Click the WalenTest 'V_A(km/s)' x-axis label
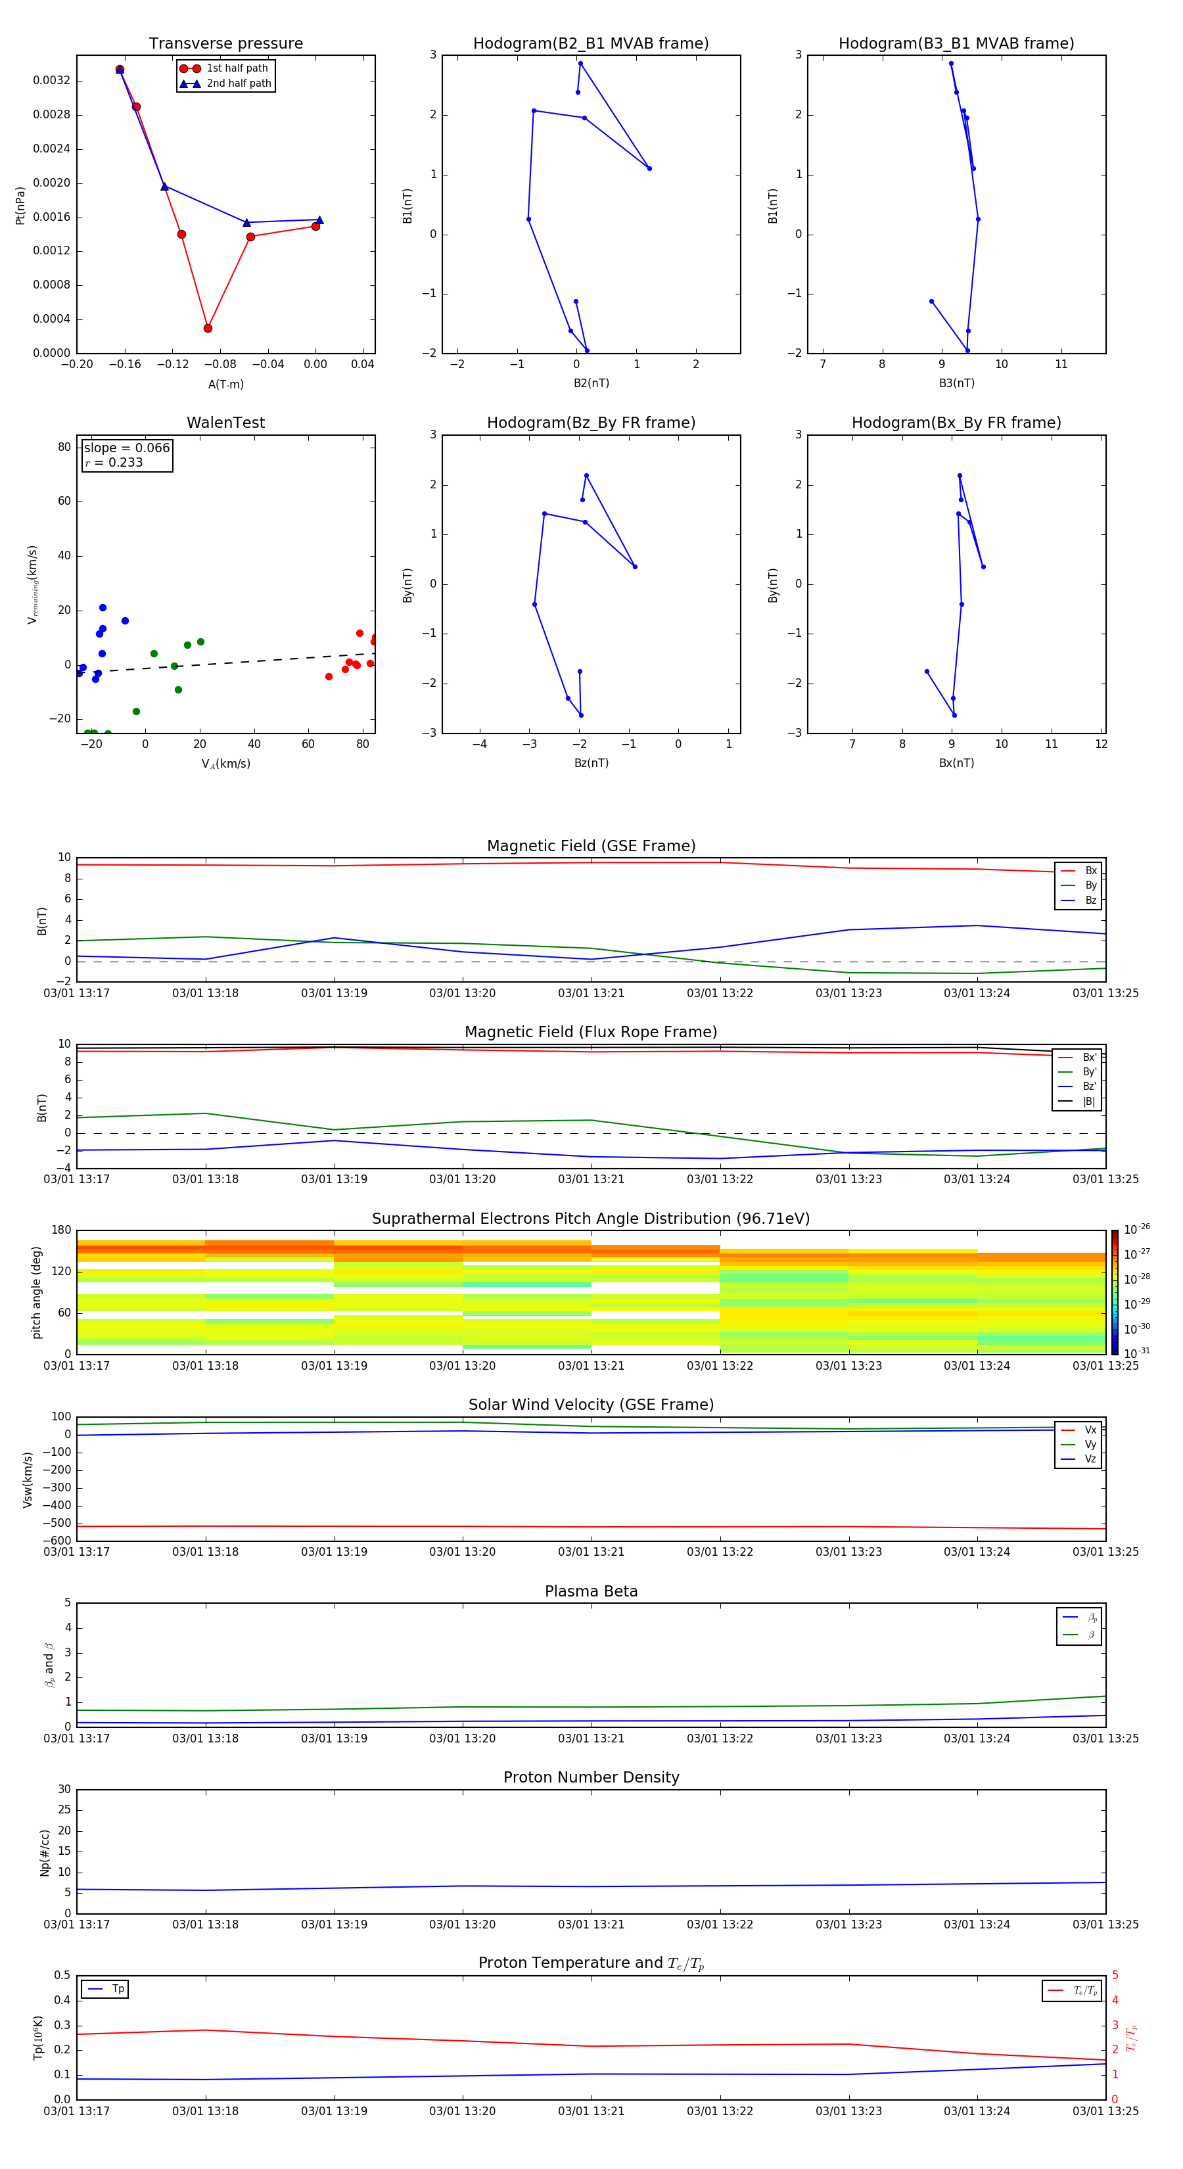This screenshot has width=1183, height=2169. (225, 764)
